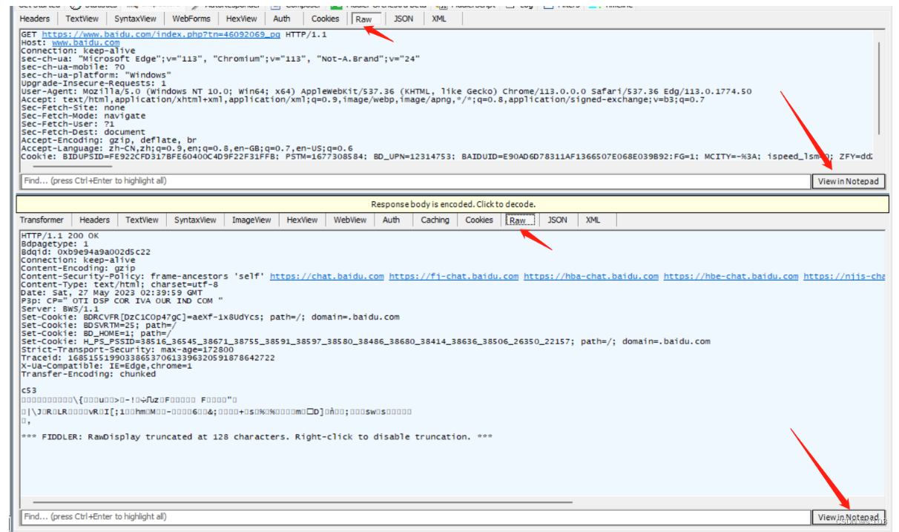
Task: Click the 'Server: BWS/1.1' line
Action: click(59, 309)
